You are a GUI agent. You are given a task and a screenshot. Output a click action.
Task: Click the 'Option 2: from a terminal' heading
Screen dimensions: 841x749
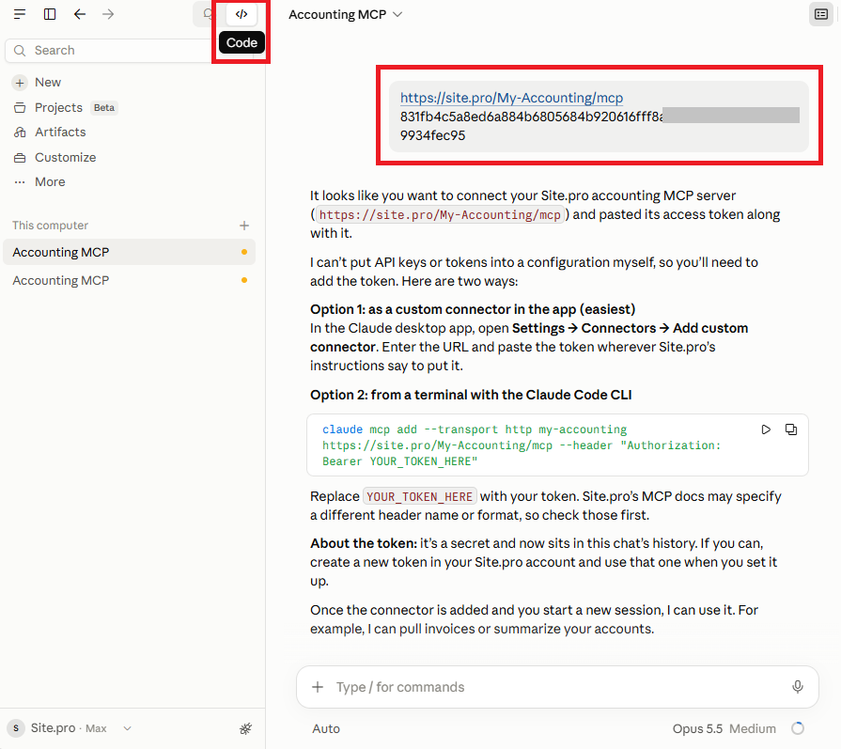point(471,395)
